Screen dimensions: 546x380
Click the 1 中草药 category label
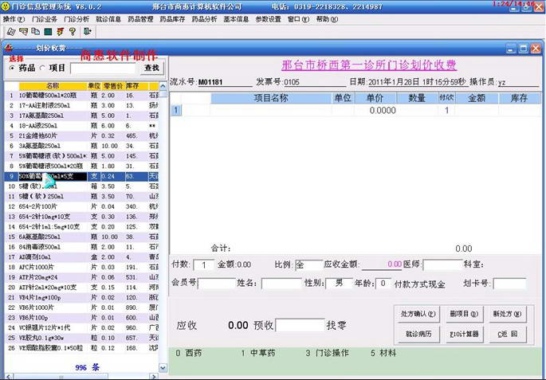pos(258,353)
